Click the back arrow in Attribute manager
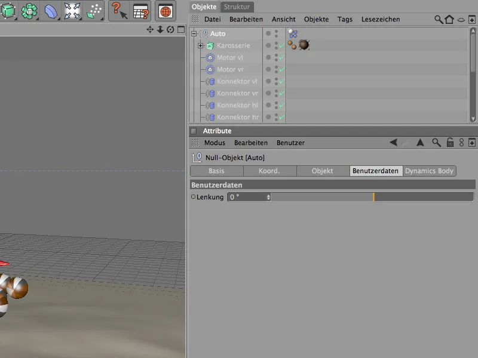Image resolution: width=478 pixels, height=358 pixels. point(393,143)
